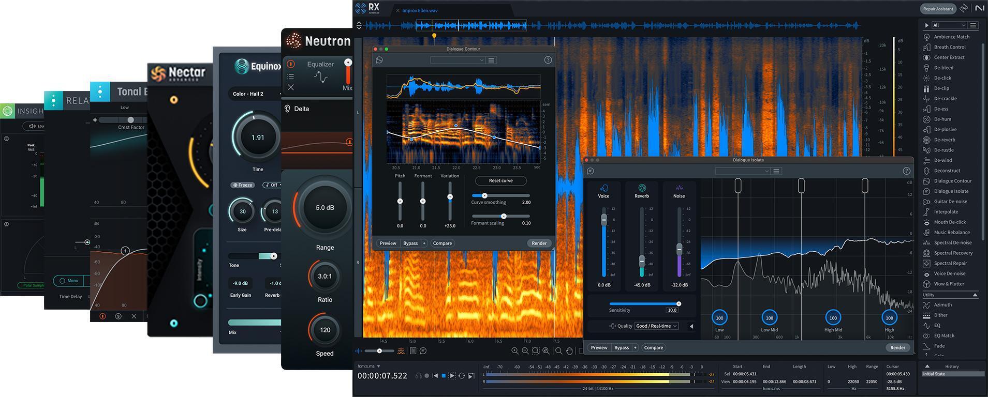Click Reset curve in Dialogue Contour
This screenshot has width=988, height=397.
pos(500,181)
